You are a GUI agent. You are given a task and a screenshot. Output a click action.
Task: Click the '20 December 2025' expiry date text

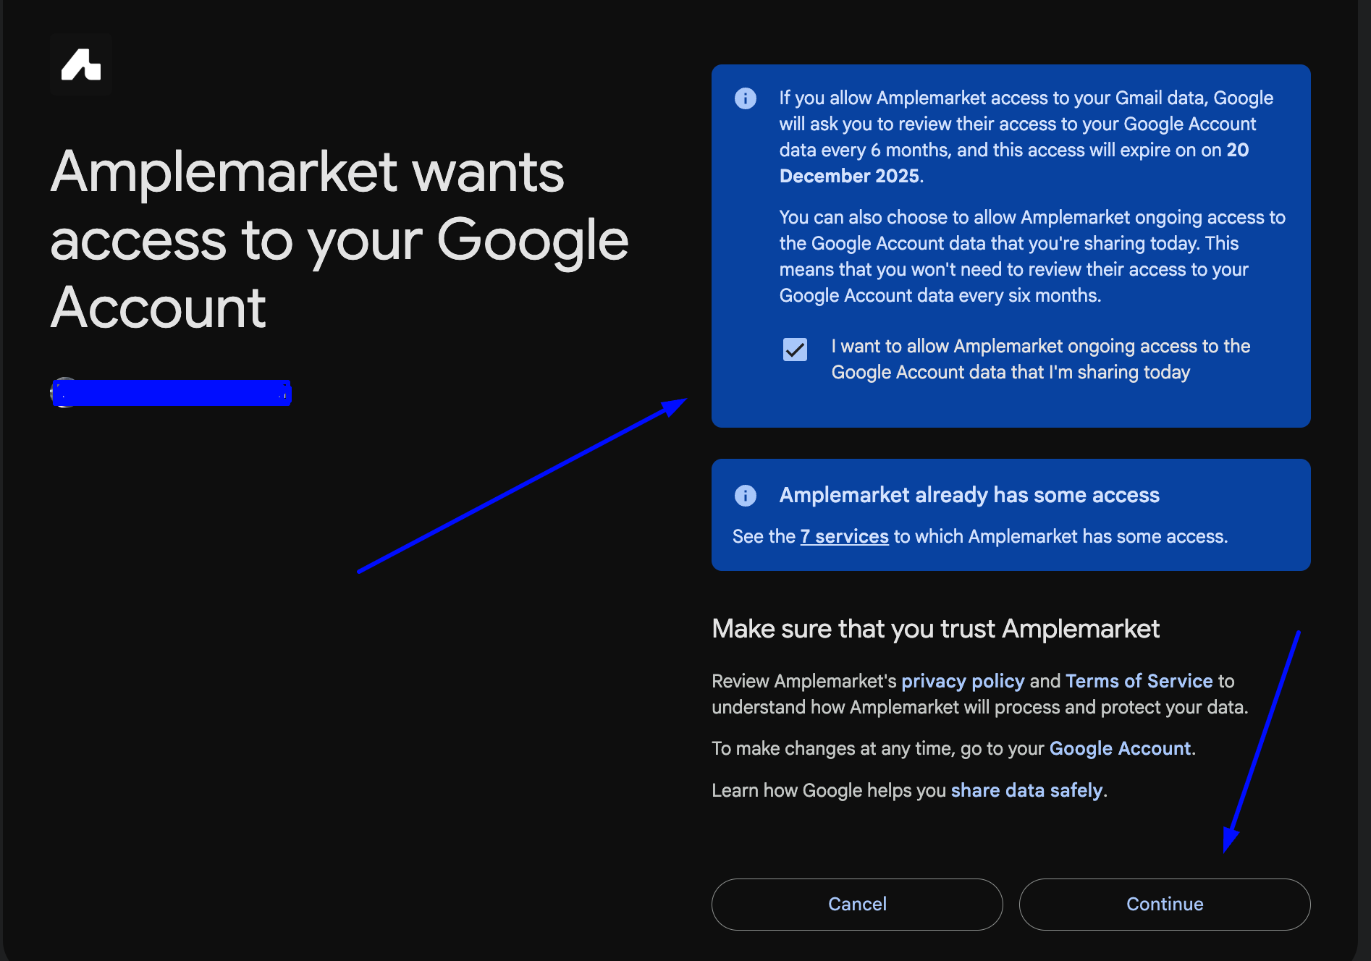[x=1014, y=163]
